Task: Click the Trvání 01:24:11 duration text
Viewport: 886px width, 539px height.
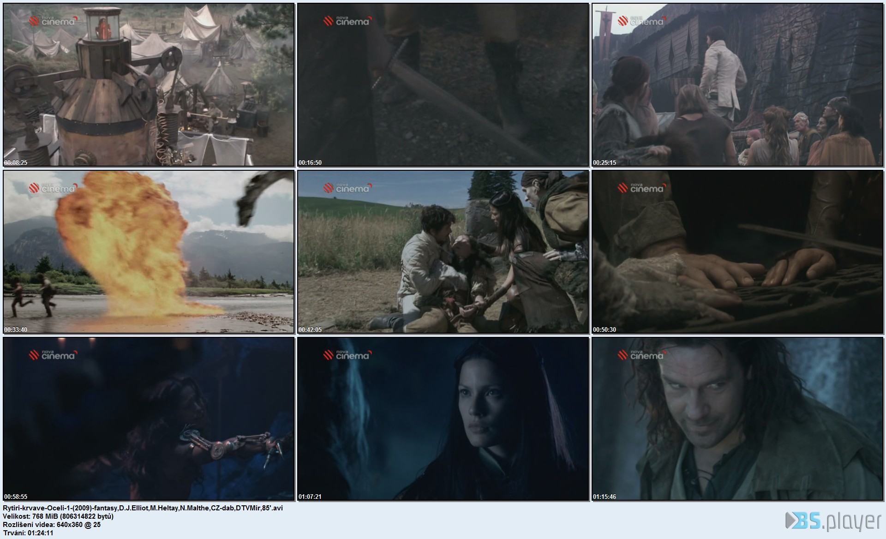Action: 28,533
